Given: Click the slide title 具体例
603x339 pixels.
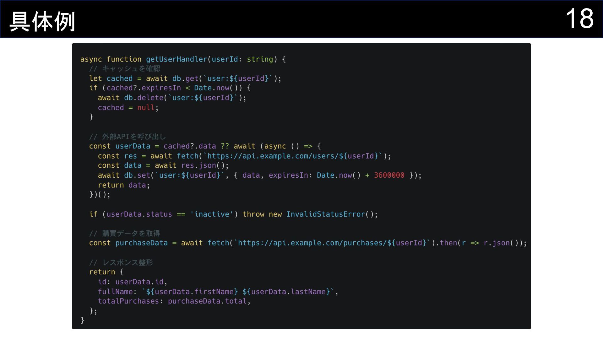Looking at the screenshot, I should point(42,21).
